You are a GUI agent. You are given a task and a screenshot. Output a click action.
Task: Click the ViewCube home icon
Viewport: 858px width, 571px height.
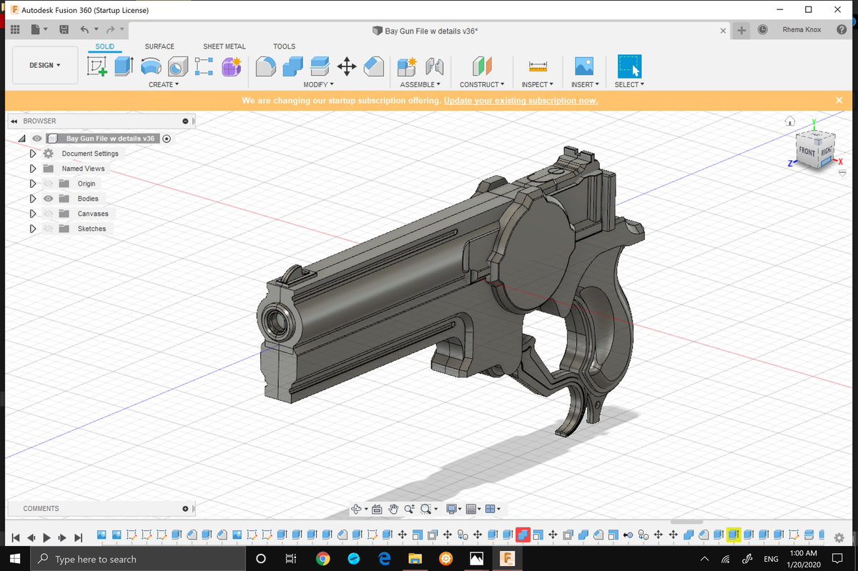(790, 121)
